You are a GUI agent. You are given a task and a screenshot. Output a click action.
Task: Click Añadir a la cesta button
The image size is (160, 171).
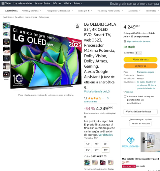tap(140, 59)
